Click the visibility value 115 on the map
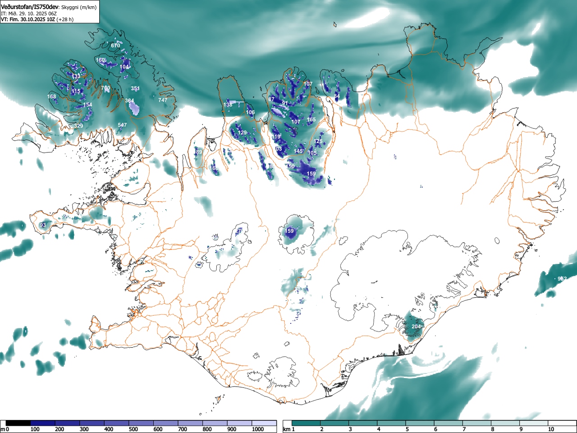577x433 pixels. pos(76,91)
